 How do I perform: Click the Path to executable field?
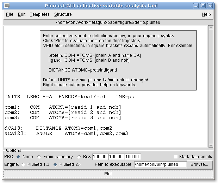[160, 164]
